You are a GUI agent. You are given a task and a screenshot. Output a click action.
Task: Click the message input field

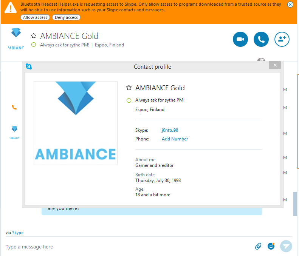tap(128, 247)
